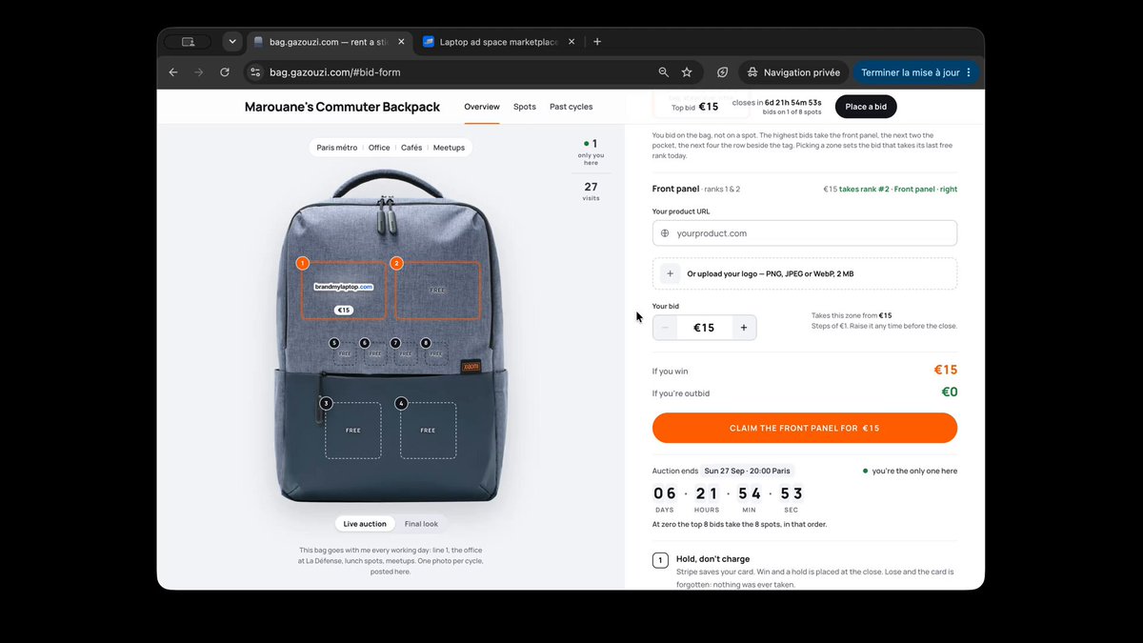Select small free spot 8
1143x643 pixels.
pyautogui.click(x=436, y=354)
